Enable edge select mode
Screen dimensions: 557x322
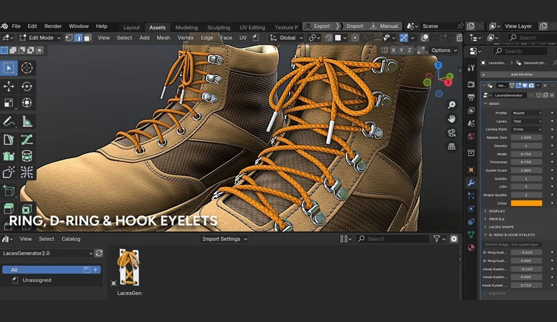tap(79, 38)
